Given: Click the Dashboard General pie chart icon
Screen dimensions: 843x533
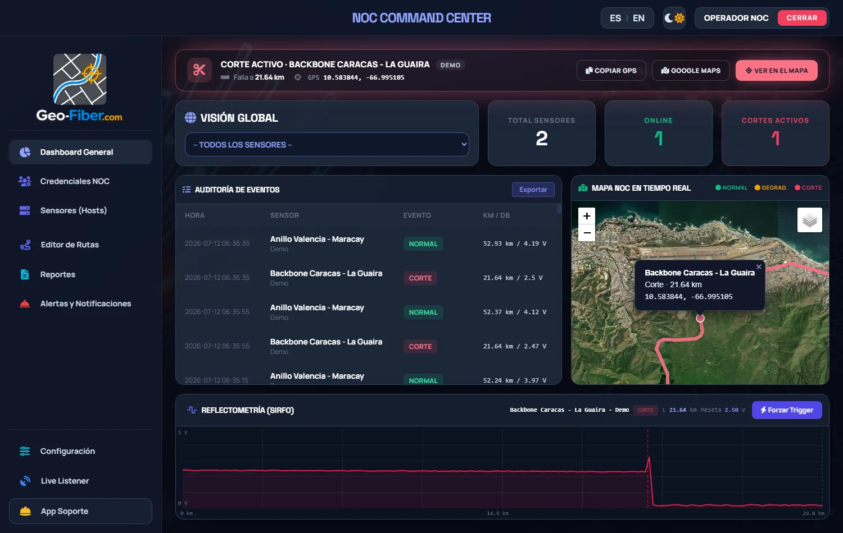Looking at the screenshot, I should click(x=25, y=152).
